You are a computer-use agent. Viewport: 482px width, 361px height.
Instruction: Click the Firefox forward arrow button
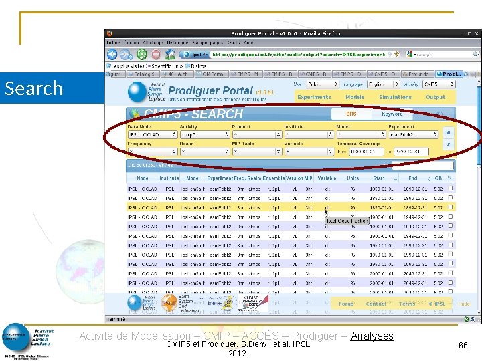tap(127, 55)
